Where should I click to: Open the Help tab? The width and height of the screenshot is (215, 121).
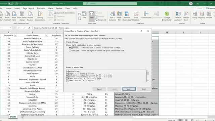pyautogui.click(x=75, y=8)
